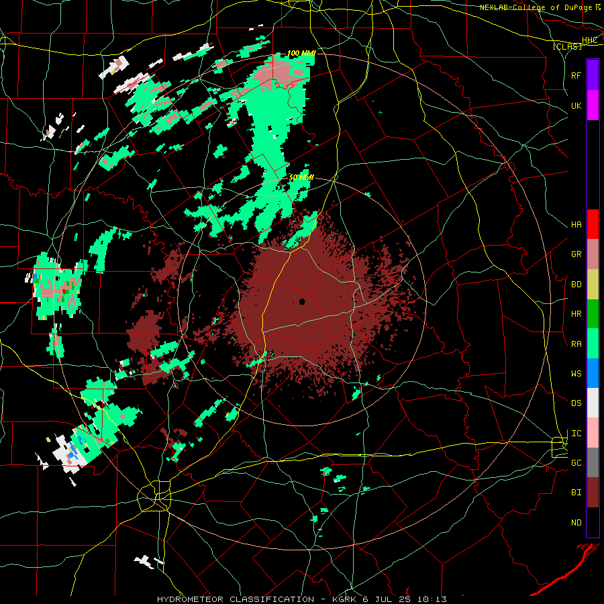
Task: Click the UK magenta legend swatch
Action: (x=593, y=105)
